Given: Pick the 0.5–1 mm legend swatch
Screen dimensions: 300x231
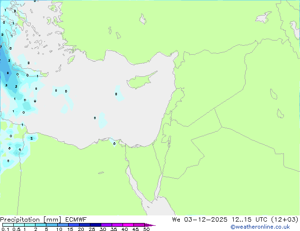Looking at the screenshot, I should coord(19,225).
